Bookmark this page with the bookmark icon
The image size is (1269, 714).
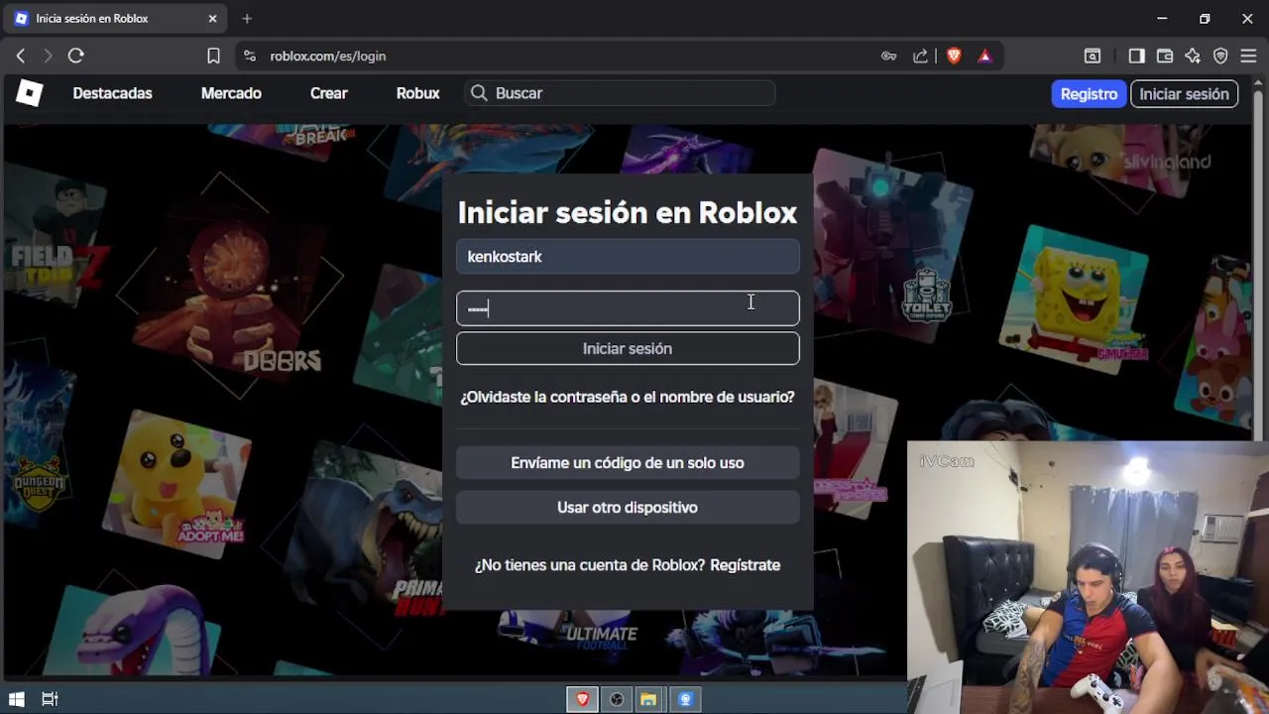(213, 57)
